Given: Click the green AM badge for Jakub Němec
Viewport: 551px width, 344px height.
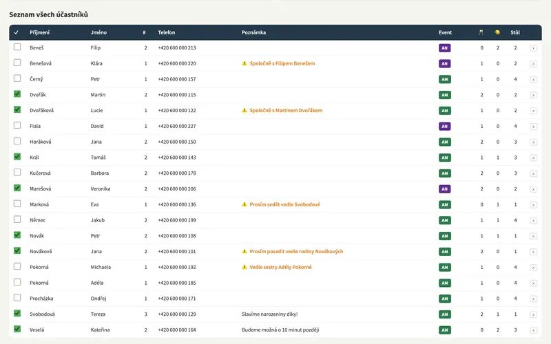Looking at the screenshot, I should point(444,220).
